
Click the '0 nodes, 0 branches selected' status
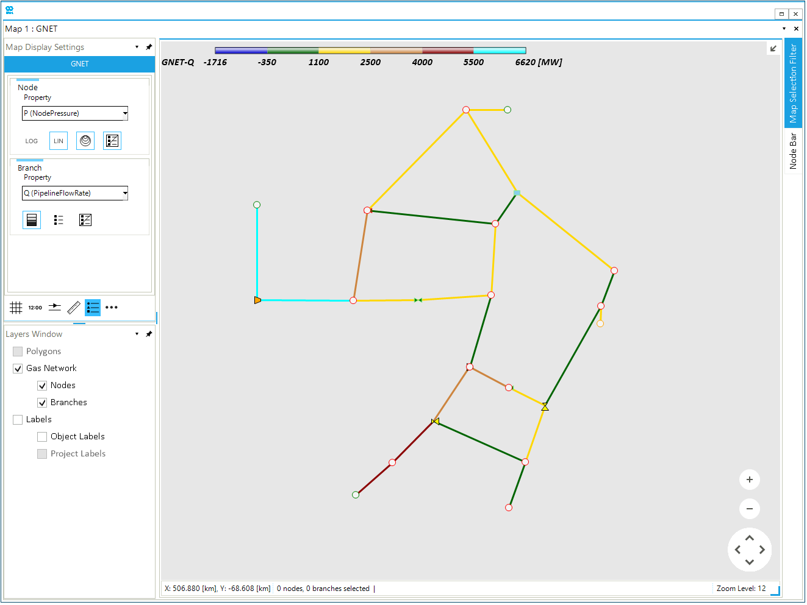[x=323, y=589]
